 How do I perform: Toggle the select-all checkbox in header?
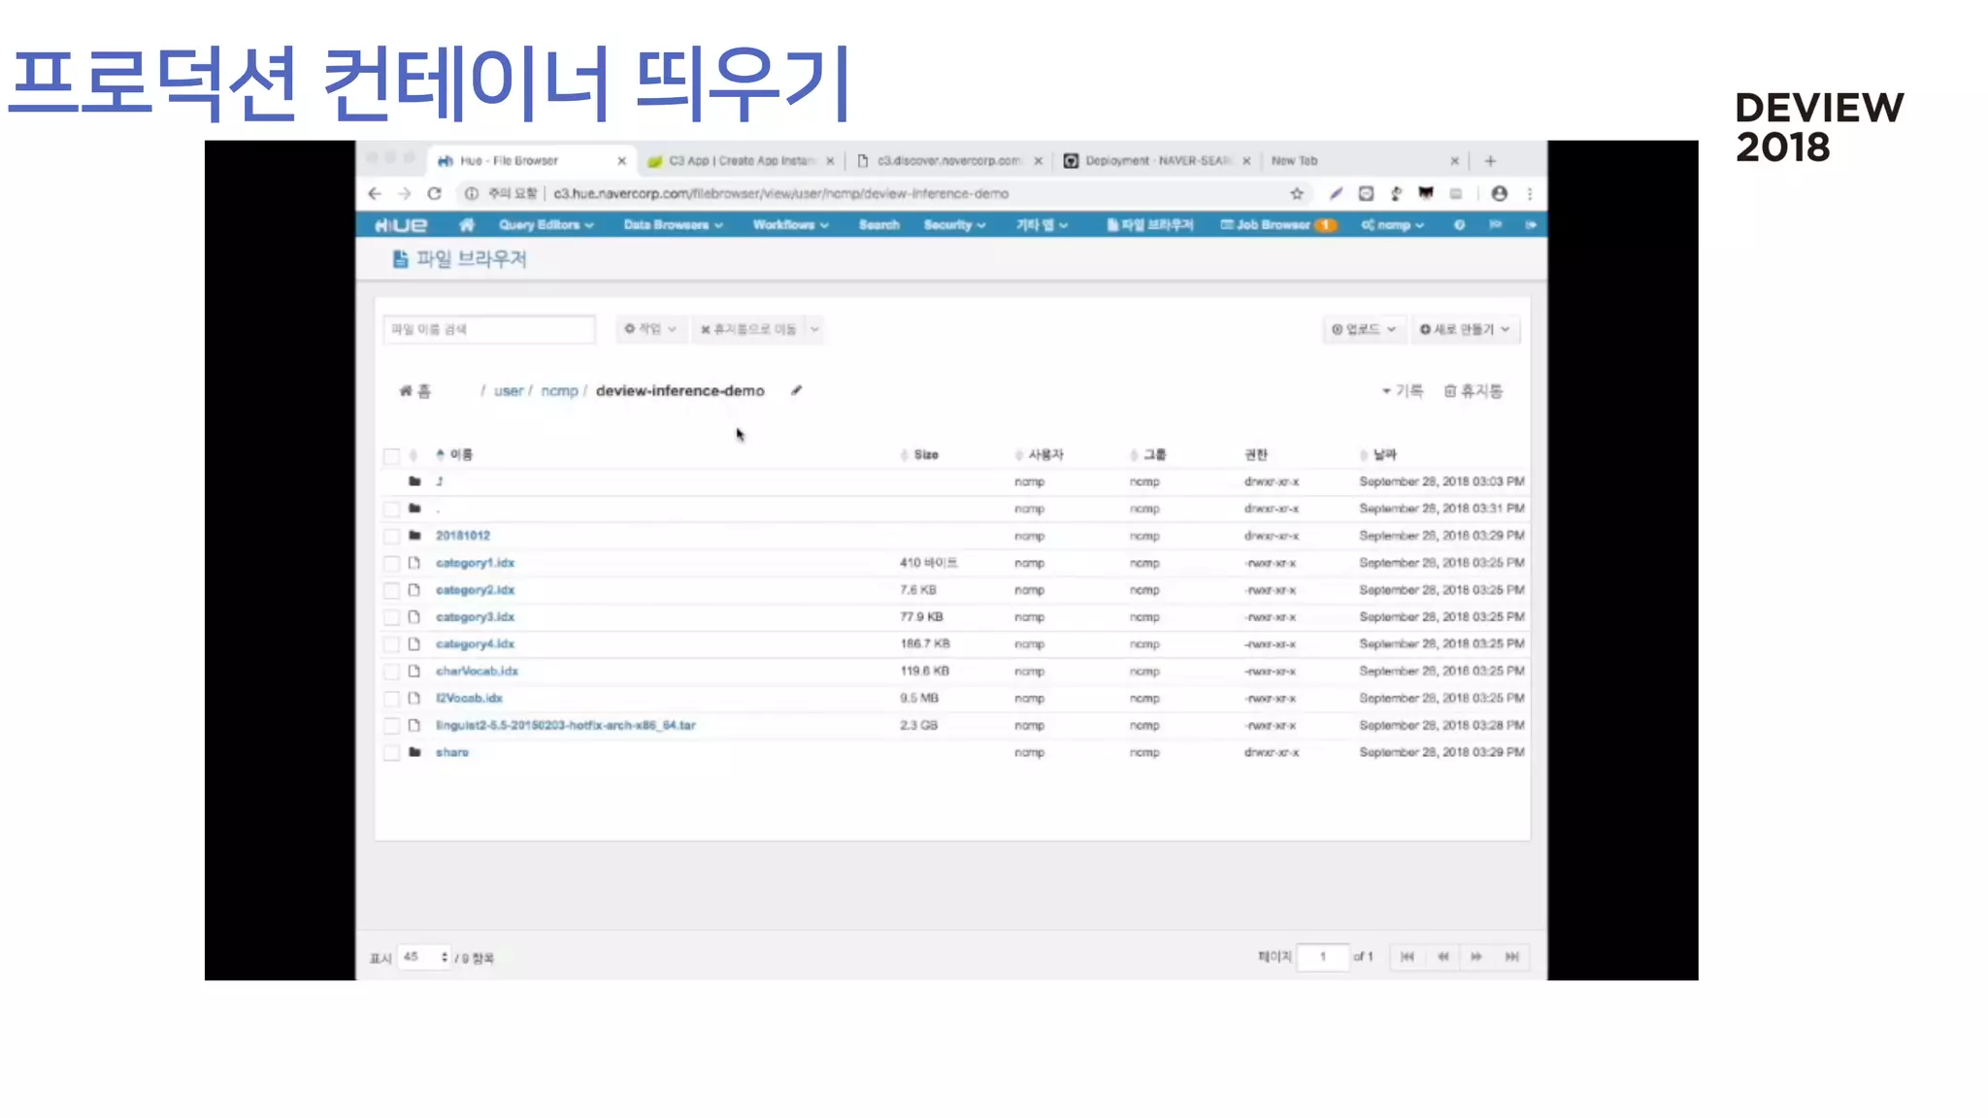pyautogui.click(x=391, y=455)
